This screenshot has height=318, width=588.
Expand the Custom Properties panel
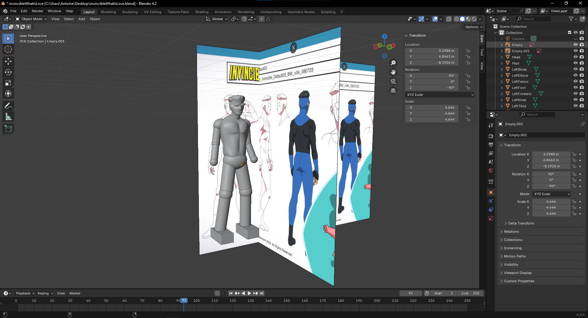coord(519,281)
